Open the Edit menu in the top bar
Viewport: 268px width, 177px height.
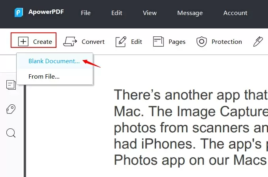[x=117, y=13]
